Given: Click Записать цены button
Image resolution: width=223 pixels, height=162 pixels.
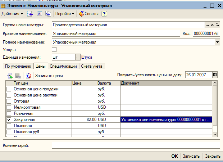Looking at the screenshot, I should click(49, 76).
